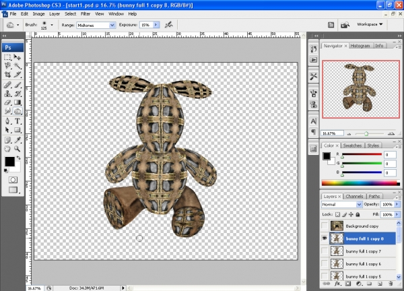The image size is (404, 291).
Task: Select the Magic Wand tool
Action: coord(18,66)
